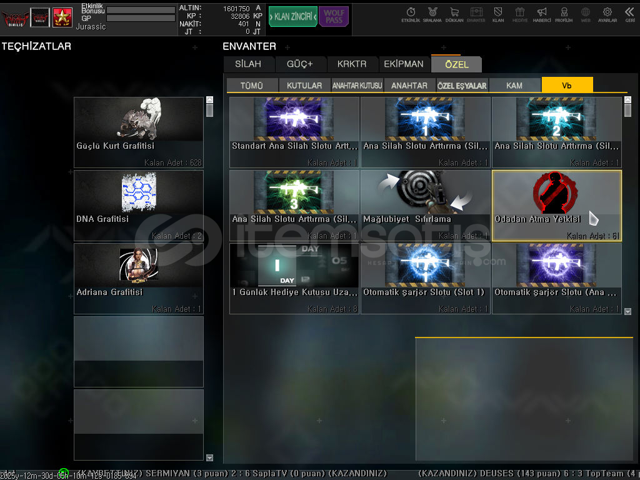Click the small dark clan emblem badge
Screen dimensions: 640x480
tap(40, 17)
